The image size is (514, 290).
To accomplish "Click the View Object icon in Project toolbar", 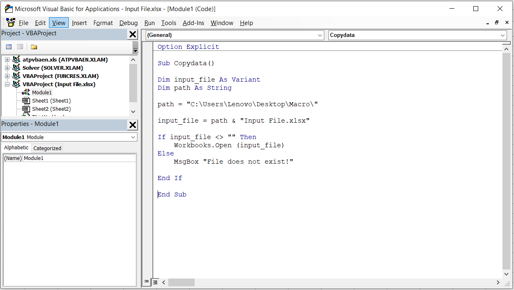I will pyautogui.click(x=20, y=47).
